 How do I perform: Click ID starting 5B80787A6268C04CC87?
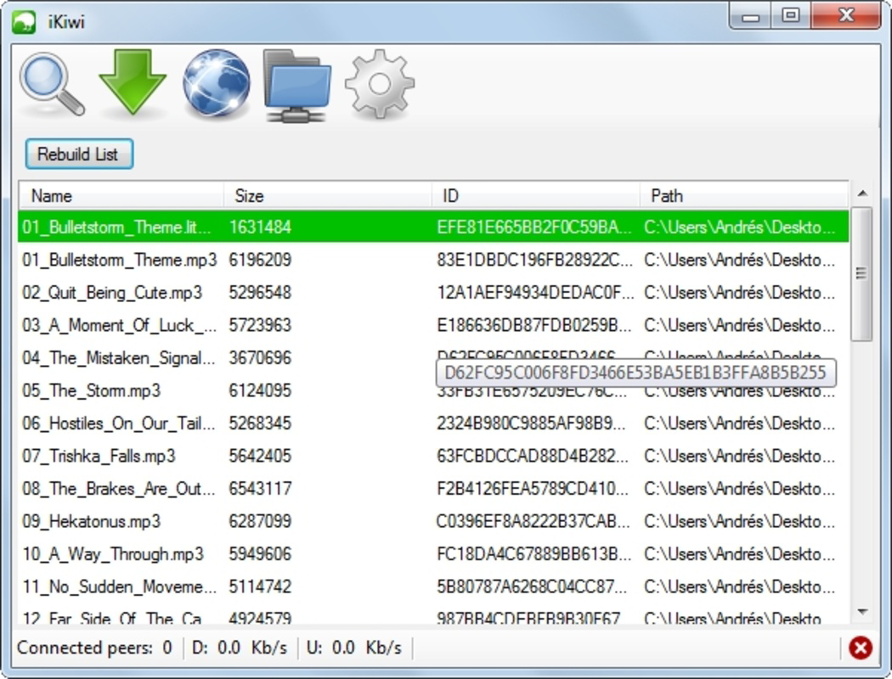(533, 587)
